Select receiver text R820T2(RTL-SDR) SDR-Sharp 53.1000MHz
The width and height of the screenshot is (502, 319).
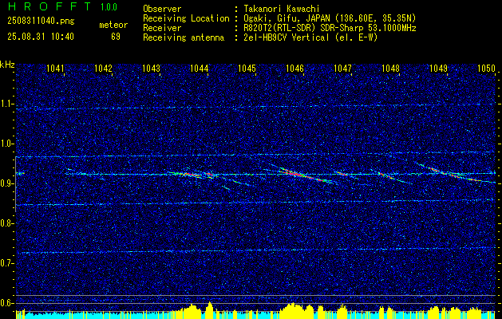329,28
